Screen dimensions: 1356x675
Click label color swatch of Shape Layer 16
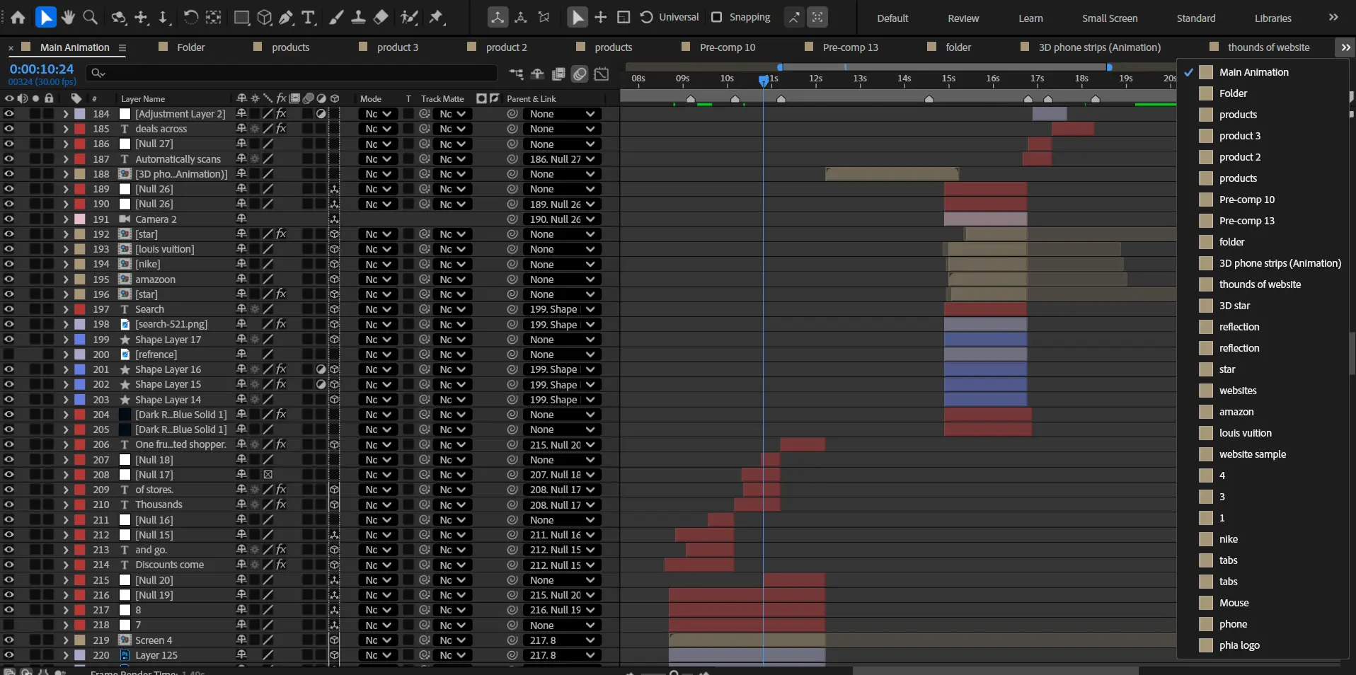point(80,369)
